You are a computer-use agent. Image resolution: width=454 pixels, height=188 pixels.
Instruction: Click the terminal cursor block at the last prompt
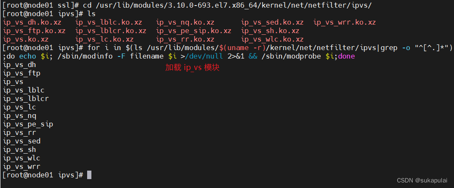coord(89,175)
